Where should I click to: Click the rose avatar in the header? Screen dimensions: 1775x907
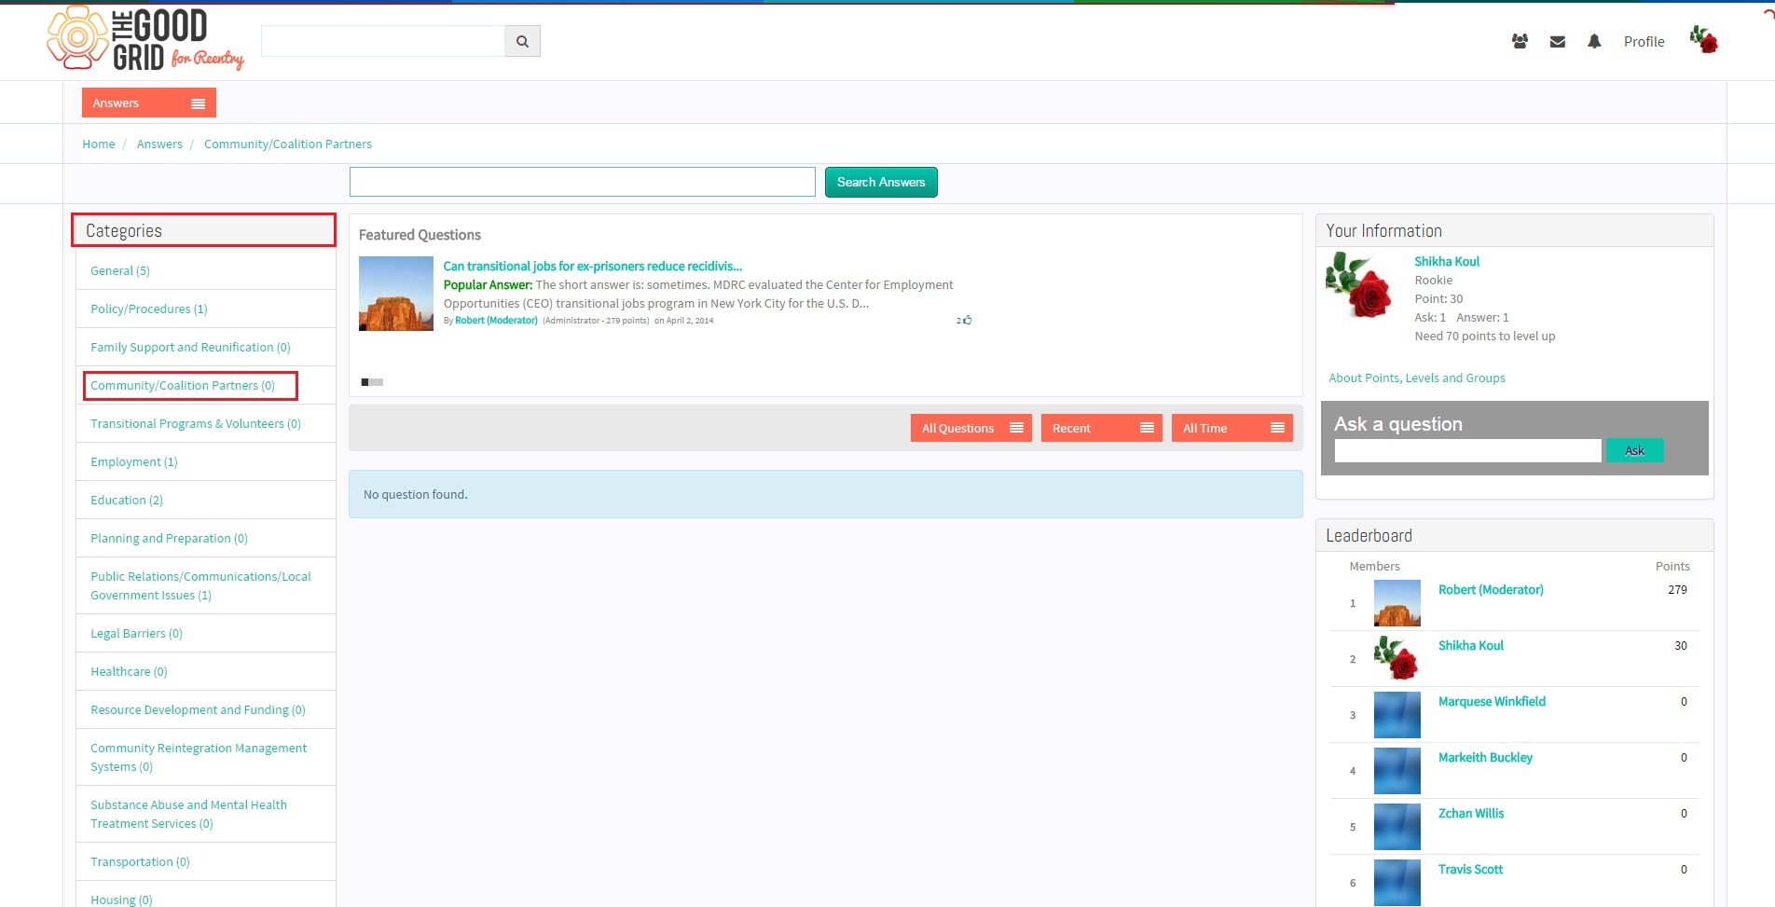pyautogui.click(x=1704, y=39)
